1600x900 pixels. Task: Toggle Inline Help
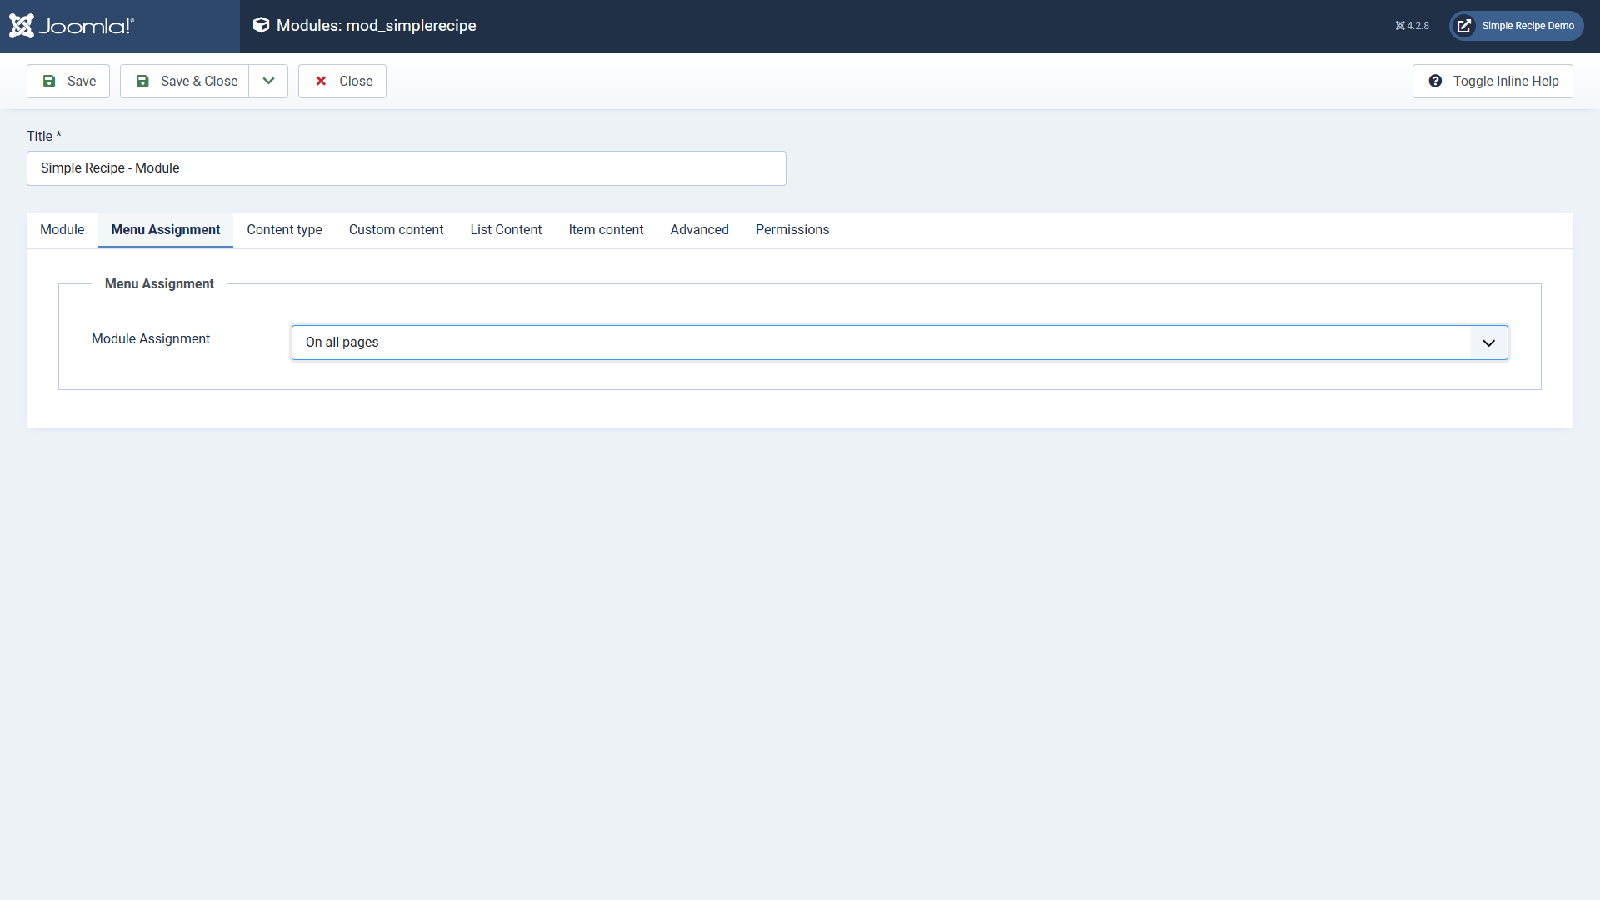1492,81
